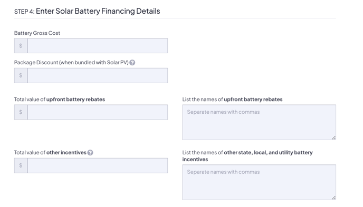This screenshot has width=363, height=207.
Task: Grab the resize handle of upfront rebates names box
Action: coord(333,137)
